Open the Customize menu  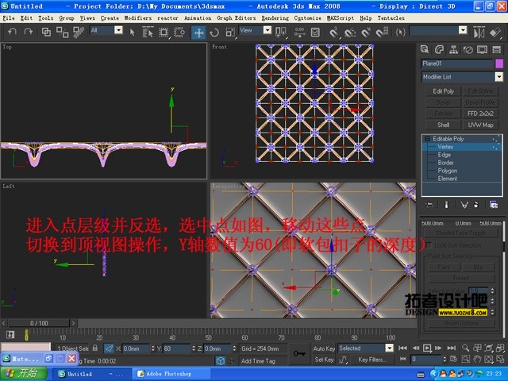click(307, 18)
